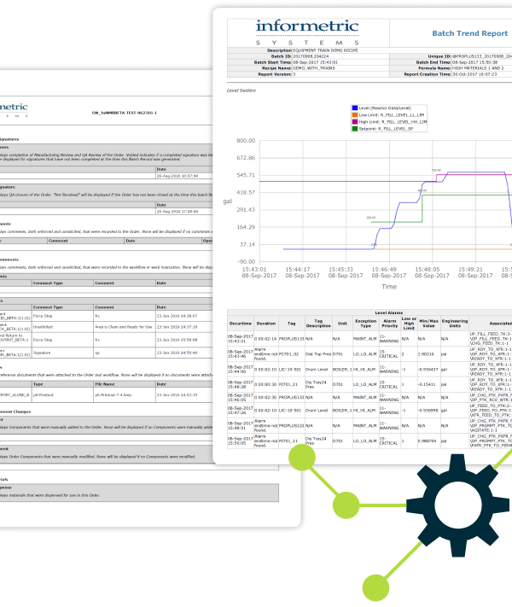Click the 'Level Alarms' table title
Screen dimensions: 512x607
(389, 312)
